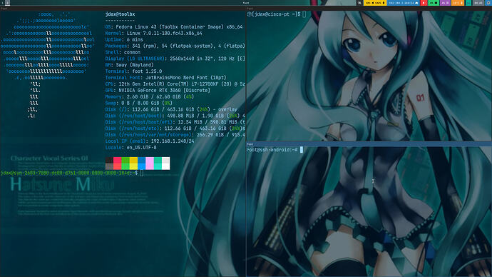Viewport: 492px width, 277px height.
Task: Click the Terminal line showing foot 1.25.0
Action: [x=133, y=71]
